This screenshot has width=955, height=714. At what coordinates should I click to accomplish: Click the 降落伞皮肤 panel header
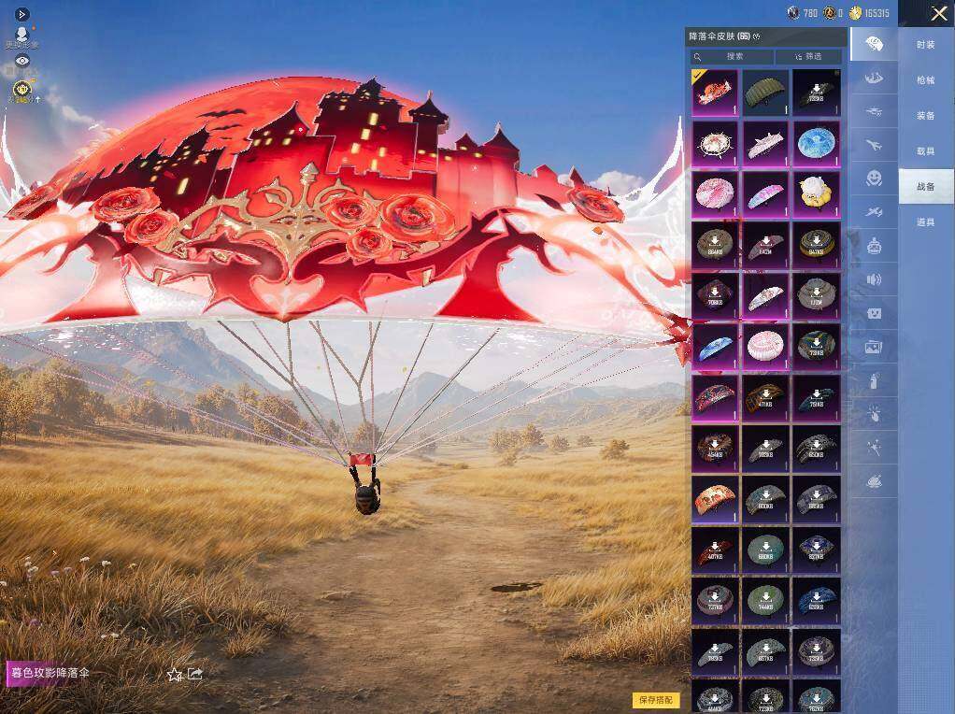(x=765, y=36)
